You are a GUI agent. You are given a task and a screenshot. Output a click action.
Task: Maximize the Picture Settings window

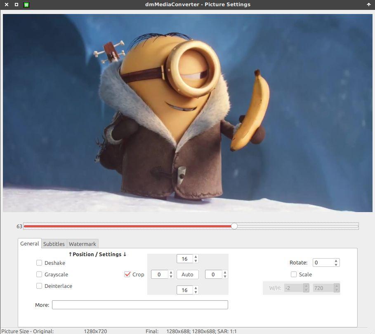click(17, 5)
